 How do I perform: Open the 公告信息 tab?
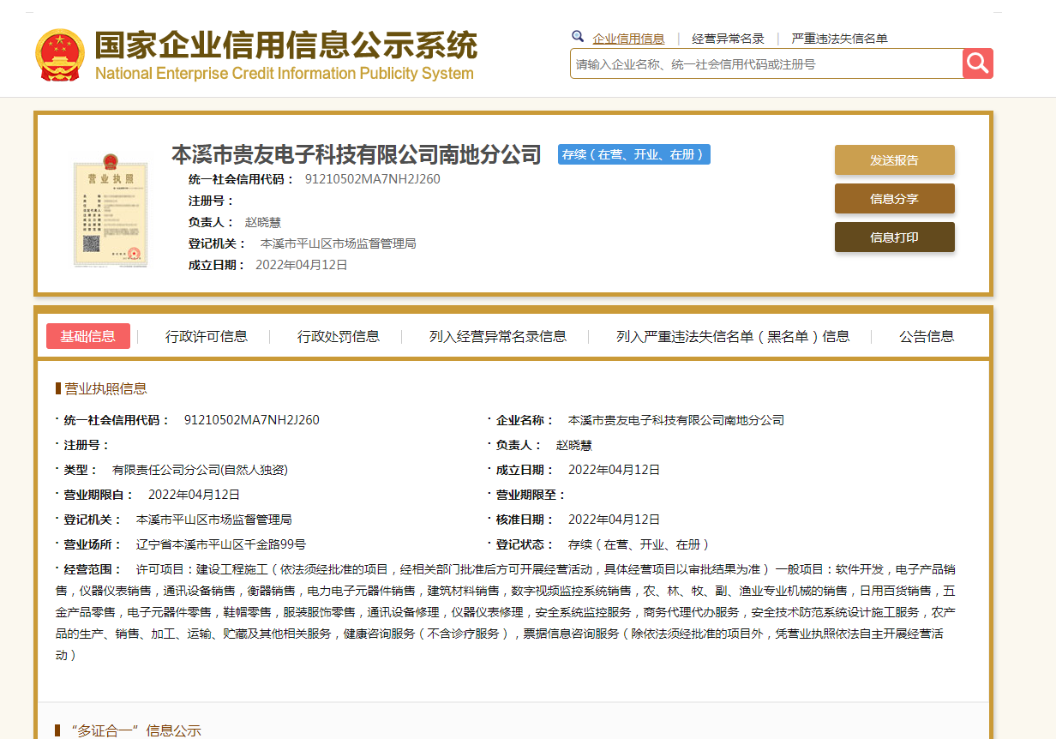pyautogui.click(x=927, y=336)
